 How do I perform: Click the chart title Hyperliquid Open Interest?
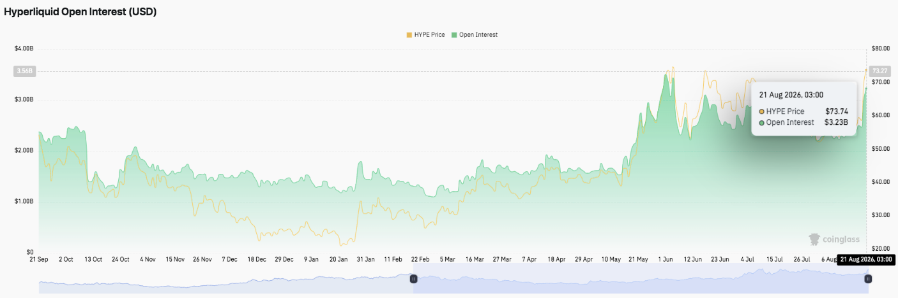(x=80, y=11)
